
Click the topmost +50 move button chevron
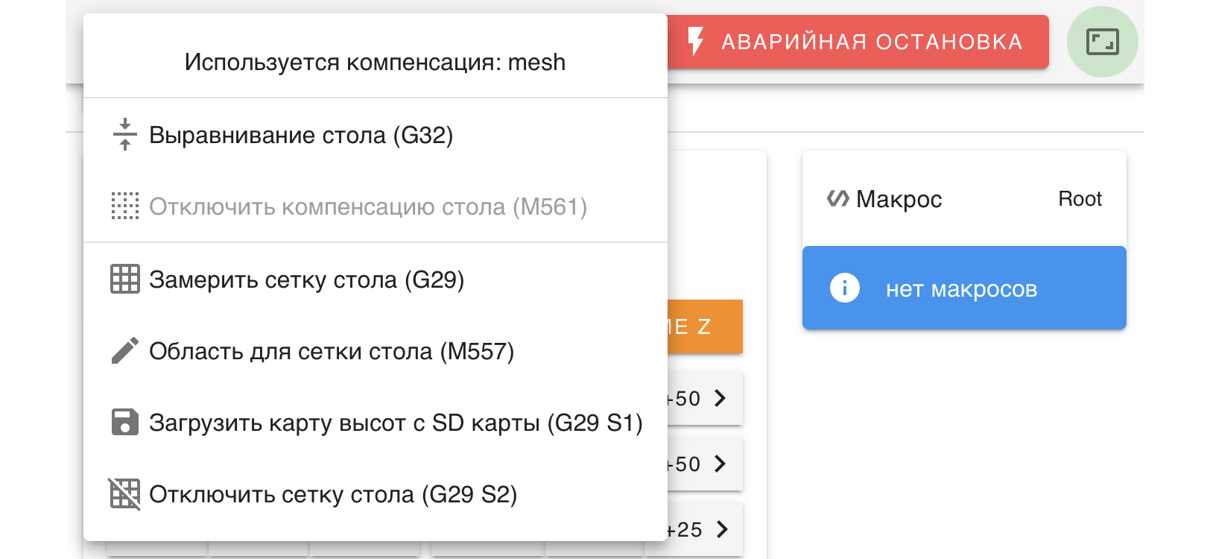[x=719, y=398]
